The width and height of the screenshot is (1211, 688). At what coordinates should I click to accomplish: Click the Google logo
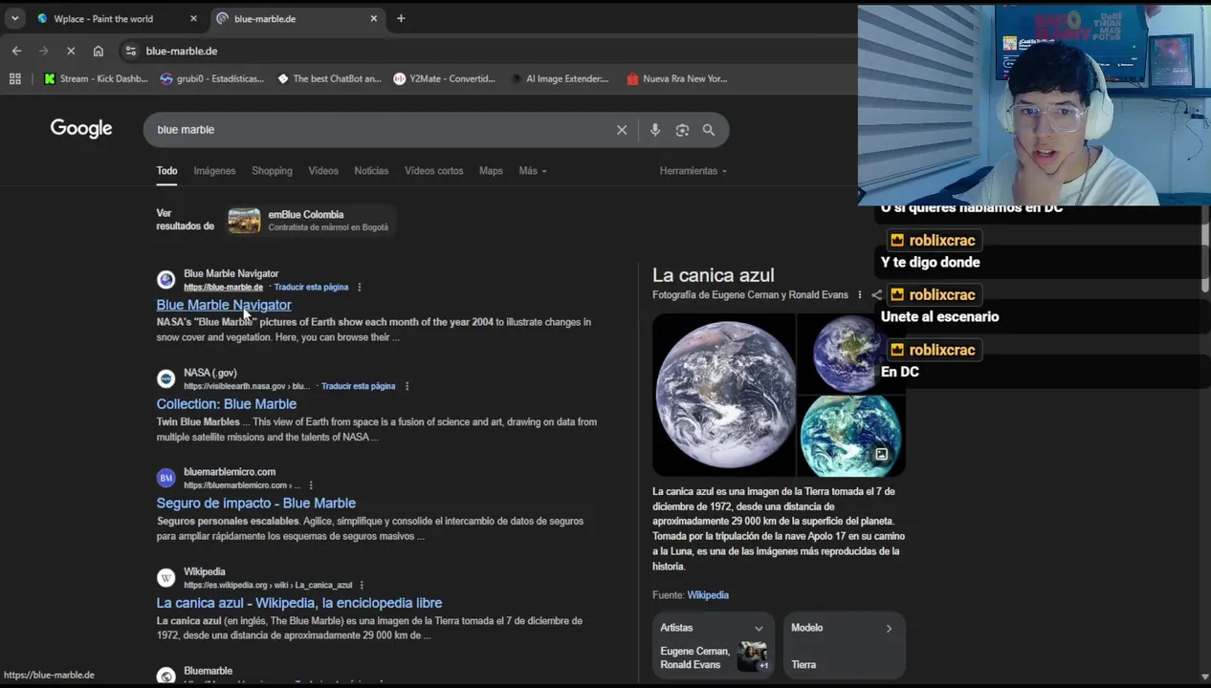click(81, 129)
